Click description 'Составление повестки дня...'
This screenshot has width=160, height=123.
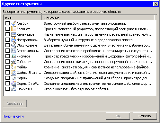point(98,62)
